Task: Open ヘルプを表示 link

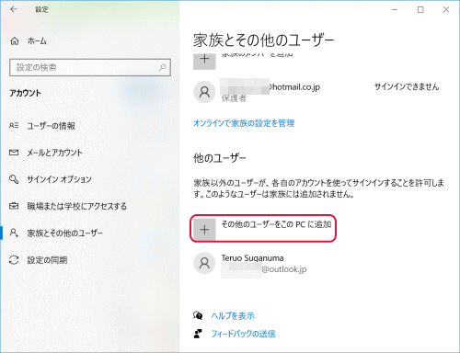Action: click(233, 316)
